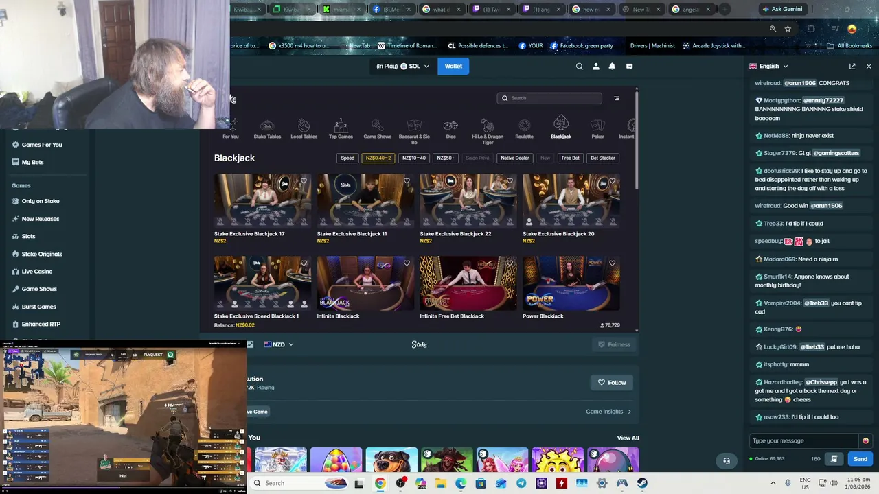
Task: Expand Game Insights section
Action: [608, 412]
